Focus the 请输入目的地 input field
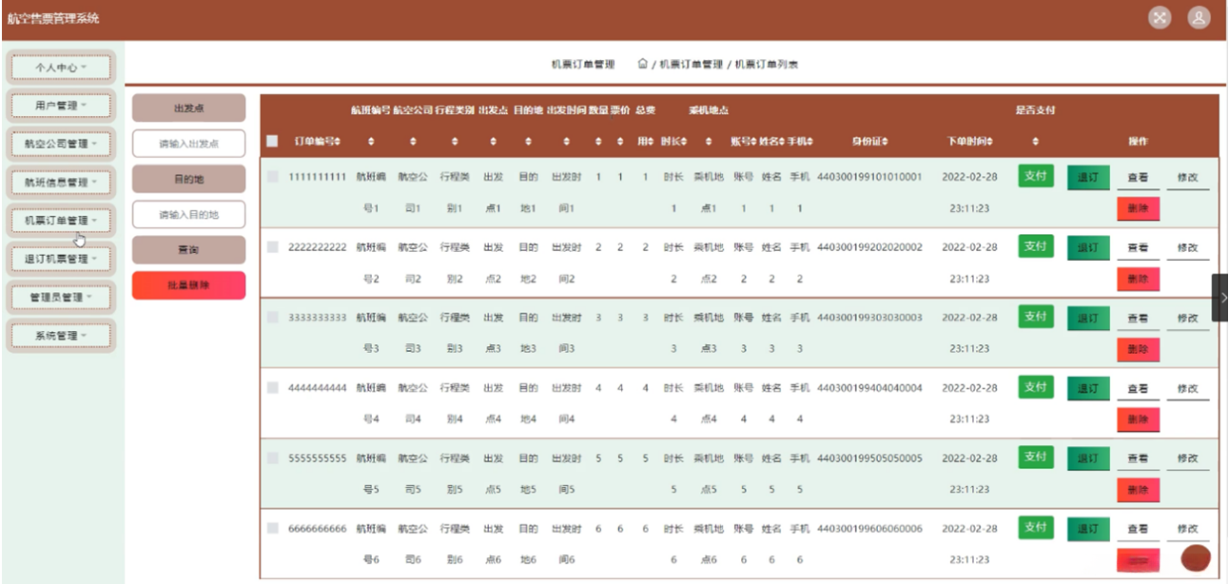Image resolution: width=1229 pixels, height=584 pixels. point(188,215)
